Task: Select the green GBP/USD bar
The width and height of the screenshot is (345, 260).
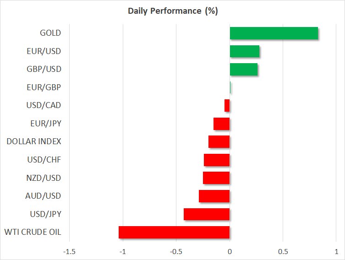Action: [x=243, y=70]
